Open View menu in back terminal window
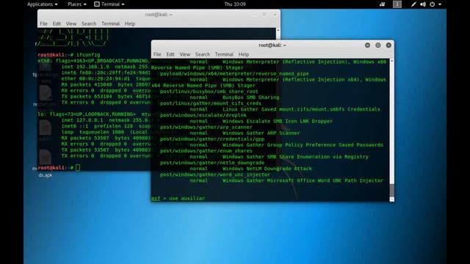 (x=71, y=23)
